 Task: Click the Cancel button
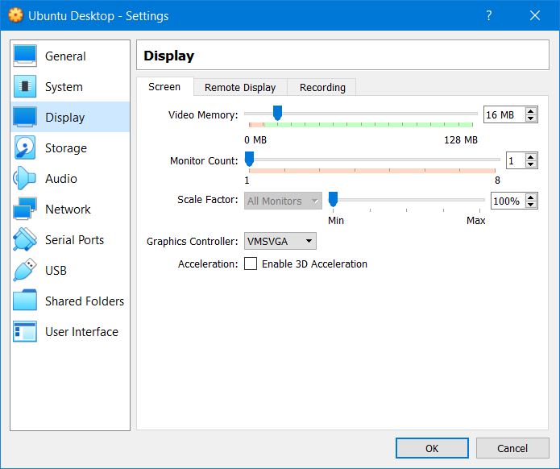(512, 448)
